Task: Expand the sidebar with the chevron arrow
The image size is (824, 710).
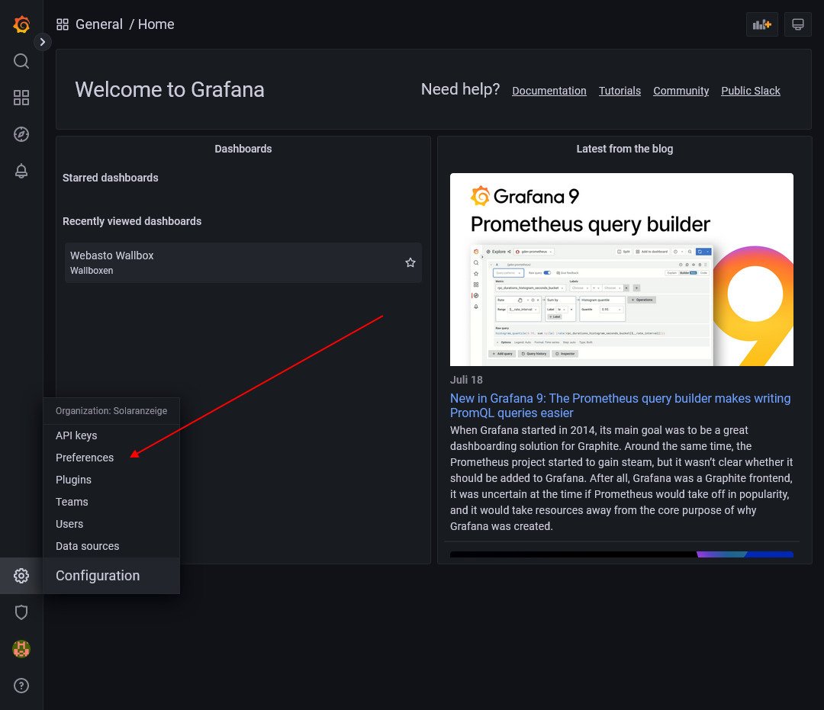Action: tap(43, 42)
